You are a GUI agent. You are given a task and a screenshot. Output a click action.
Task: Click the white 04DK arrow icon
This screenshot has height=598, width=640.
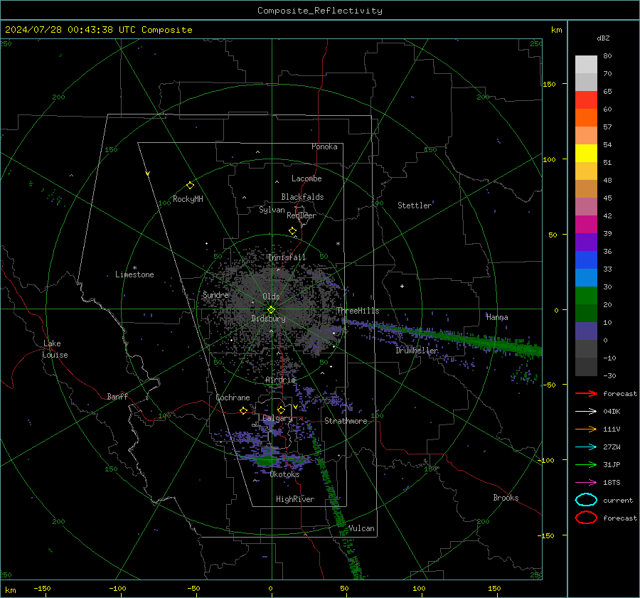click(x=586, y=411)
